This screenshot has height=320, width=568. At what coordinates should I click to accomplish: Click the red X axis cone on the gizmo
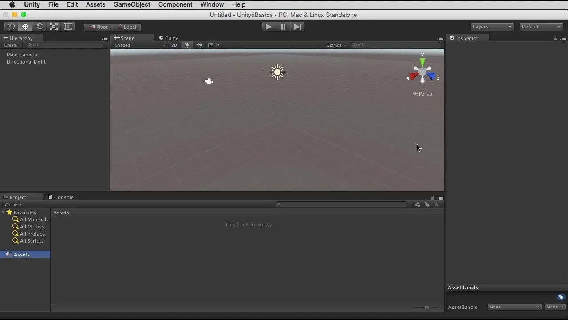414,76
